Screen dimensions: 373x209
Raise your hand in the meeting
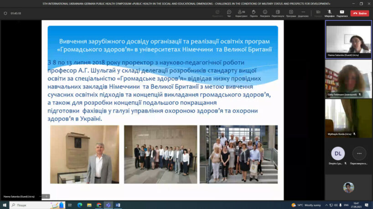pyautogui.click(x=254, y=13)
